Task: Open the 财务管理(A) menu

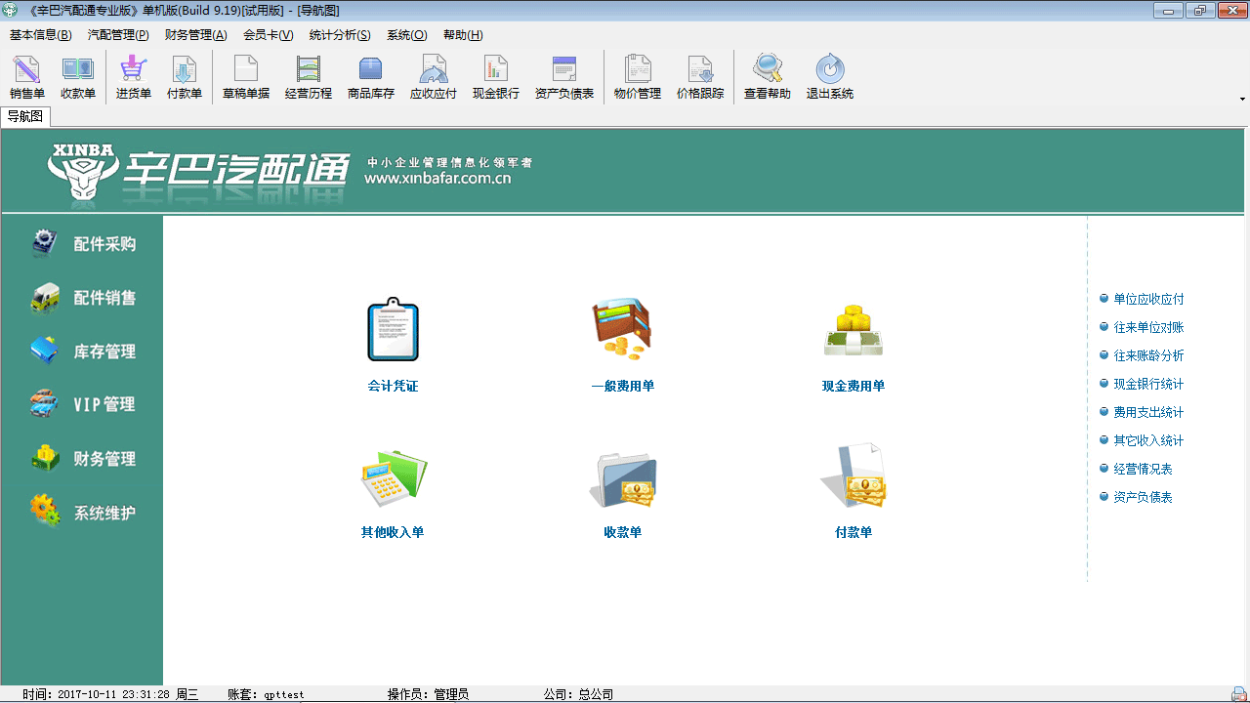Action: tap(195, 35)
